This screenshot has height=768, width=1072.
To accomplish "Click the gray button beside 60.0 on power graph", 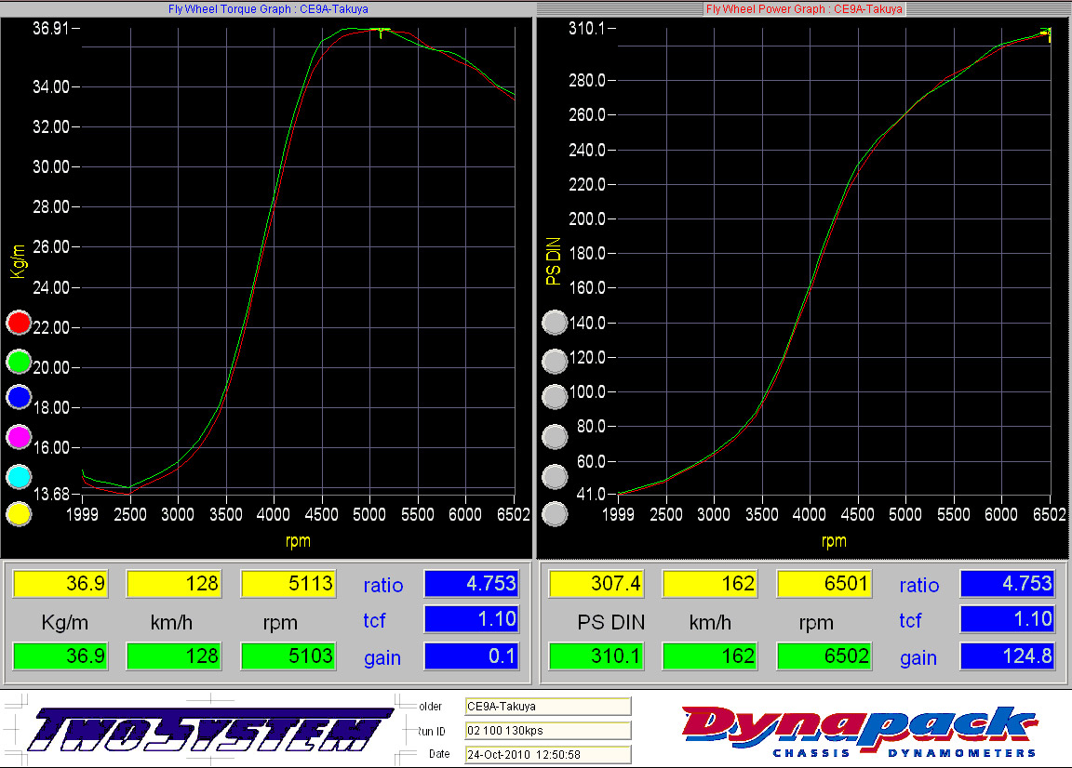I will [556, 476].
